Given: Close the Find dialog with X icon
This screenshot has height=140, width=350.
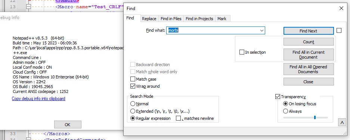Looking at the screenshot, I should coord(341,9).
